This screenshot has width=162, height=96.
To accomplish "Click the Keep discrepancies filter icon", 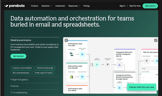I will [x=147, y=61].
